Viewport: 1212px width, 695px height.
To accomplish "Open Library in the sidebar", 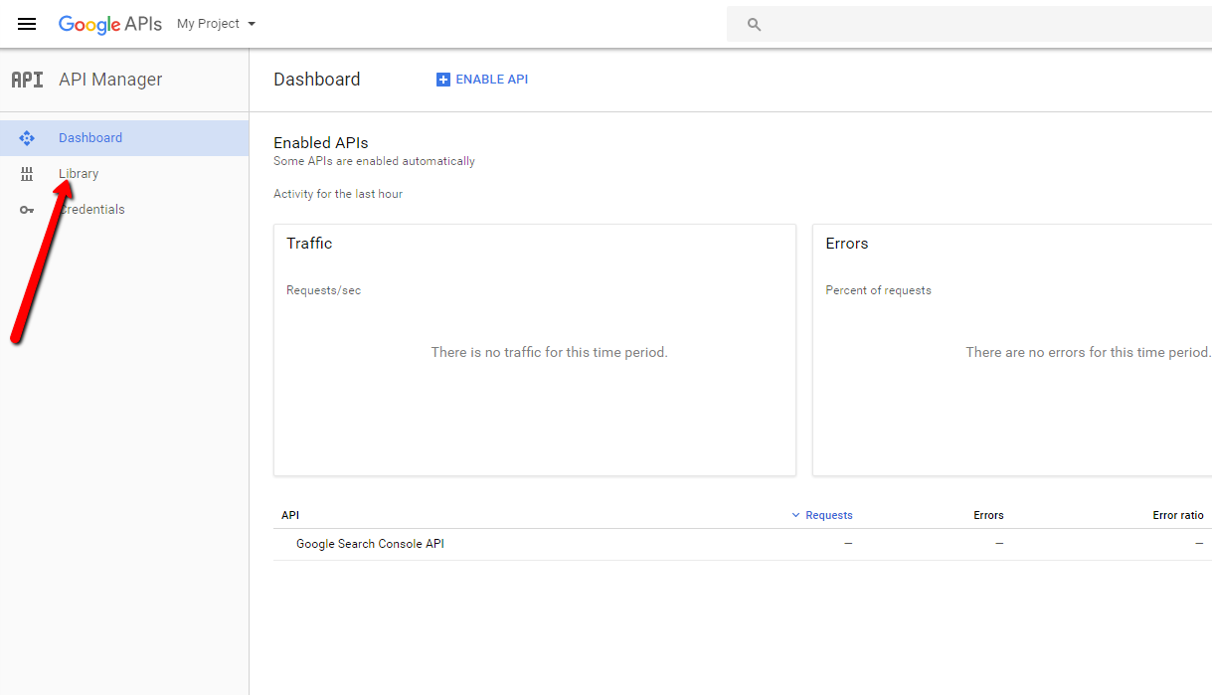I will (124, 174).
